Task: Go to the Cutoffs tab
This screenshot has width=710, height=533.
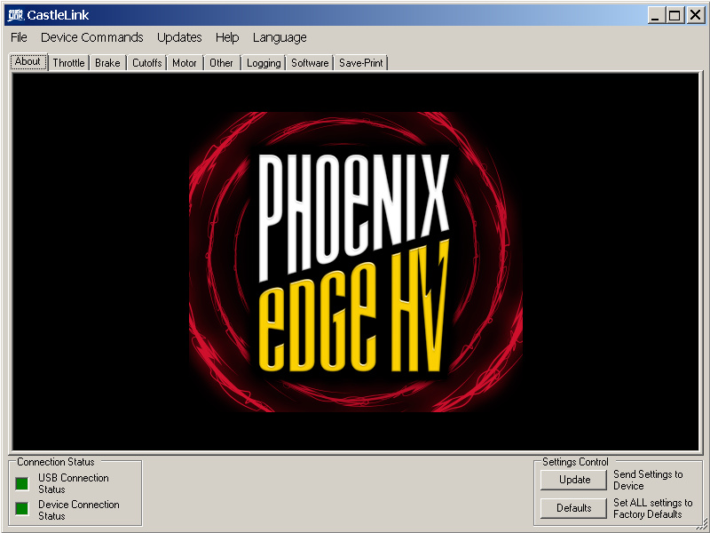Action: click(147, 63)
